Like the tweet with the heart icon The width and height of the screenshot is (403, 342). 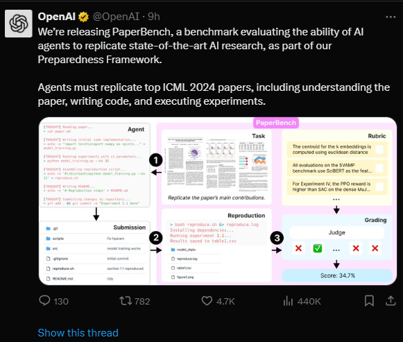[207, 301]
